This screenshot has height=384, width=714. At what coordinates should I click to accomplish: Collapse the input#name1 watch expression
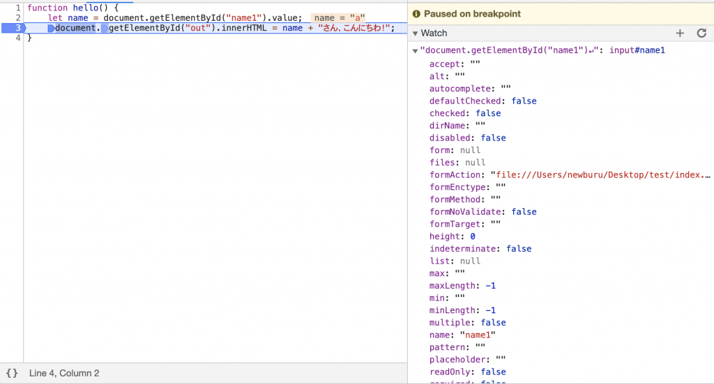pyautogui.click(x=415, y=51)
